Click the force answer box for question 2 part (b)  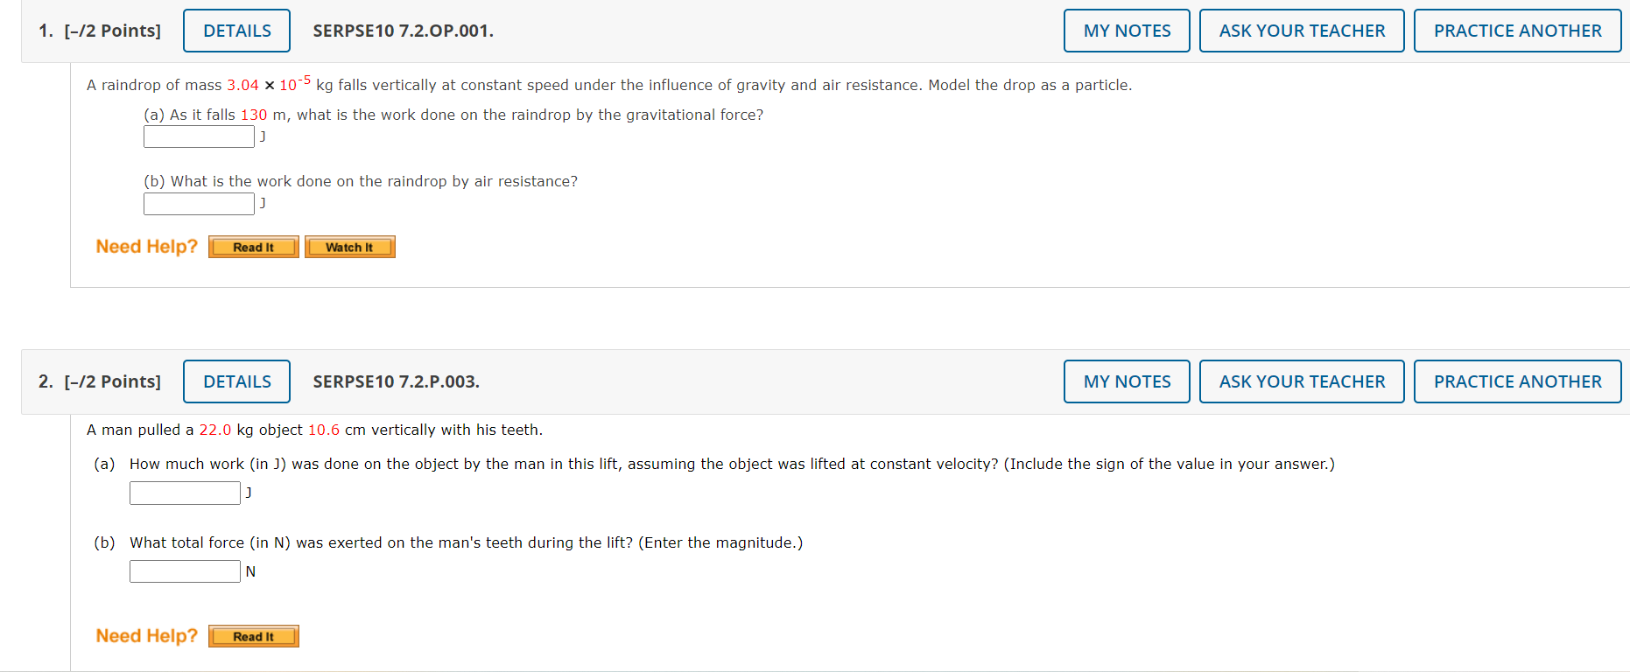tap(185, 571)
